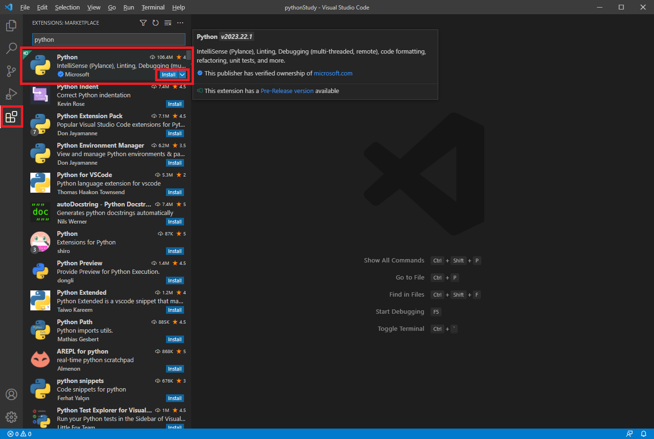Screen dimensions: 654x439
Task: Click the feedback icon in status bar
Action: [x=629, y=434]
